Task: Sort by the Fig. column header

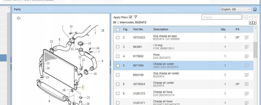Action: tap(125, 29)
